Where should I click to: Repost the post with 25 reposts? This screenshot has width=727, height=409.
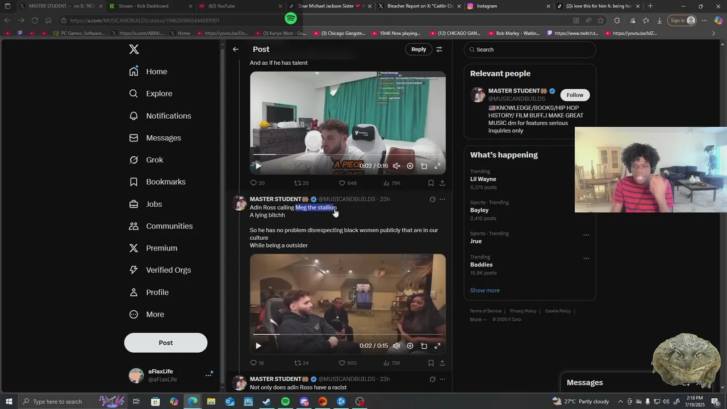click(x=302, y=183)
